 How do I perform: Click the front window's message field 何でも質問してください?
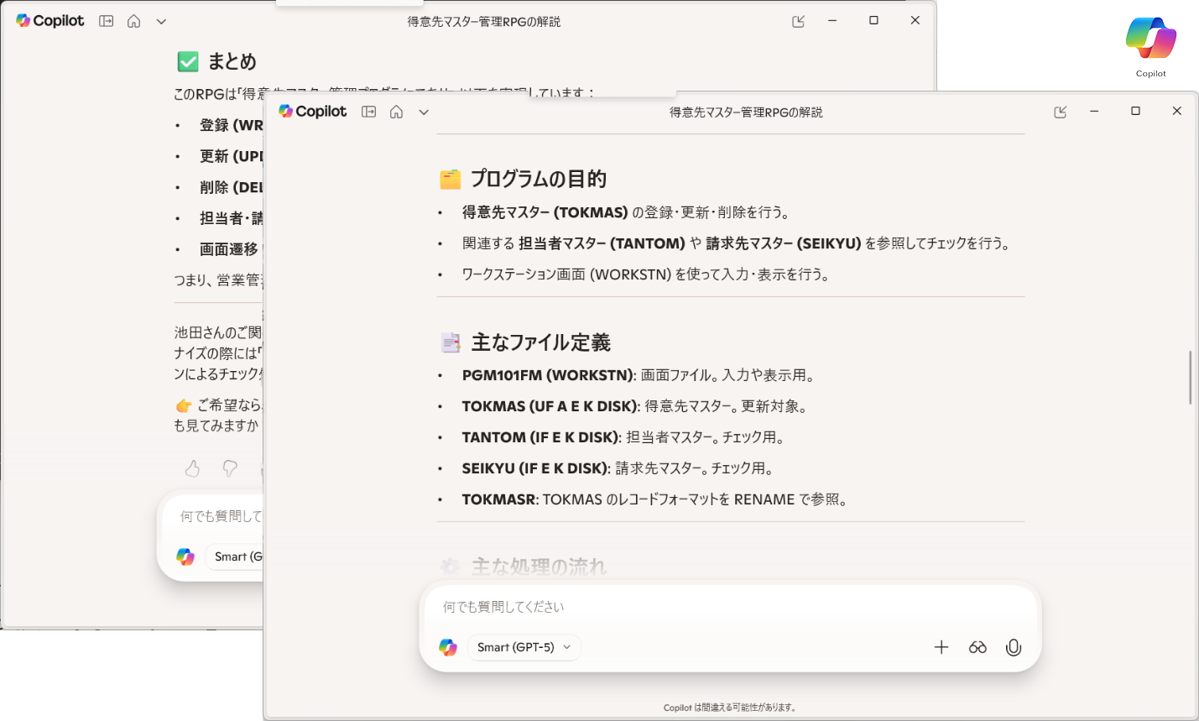coord(729,607)
